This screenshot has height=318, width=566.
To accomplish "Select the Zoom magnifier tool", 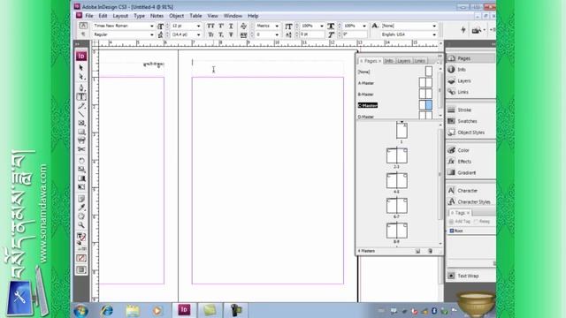I will [x=81, y=225].
